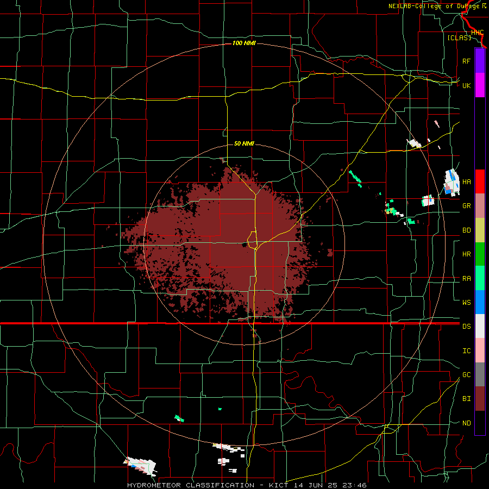The image size is (489, 489).
Task: Click the 'HR' legend label
Action: 466,254
